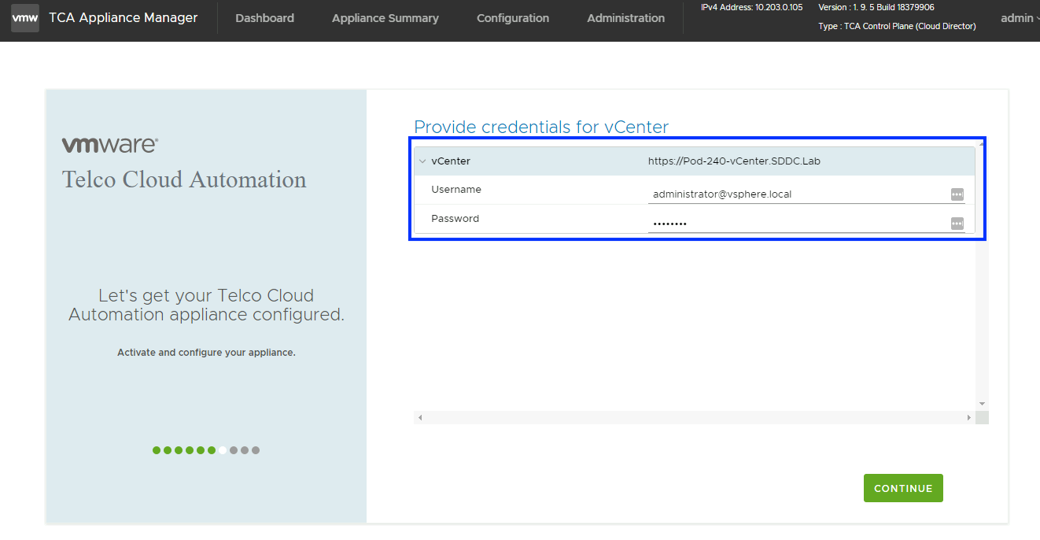
Task: Click the white current-step progress dot
Action: pos(223,450)
